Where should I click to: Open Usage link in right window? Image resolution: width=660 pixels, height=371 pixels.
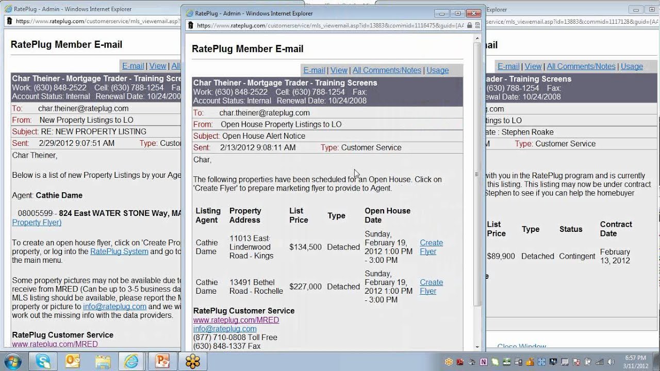tap(632, 66)
